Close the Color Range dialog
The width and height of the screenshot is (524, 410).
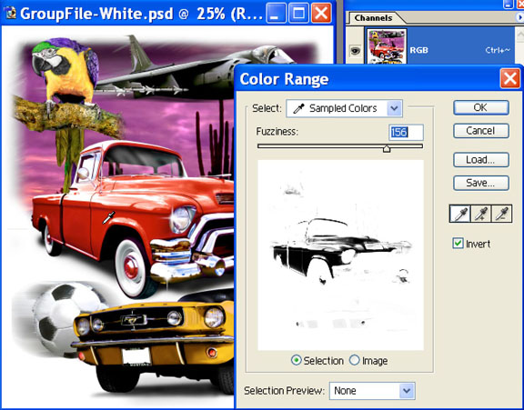tap(510, 78)
